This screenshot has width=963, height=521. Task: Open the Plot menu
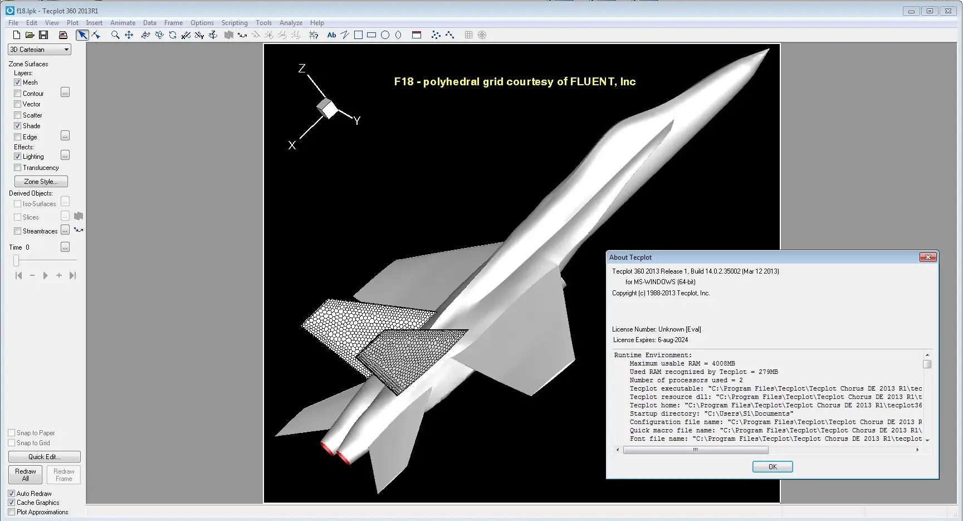72,23
